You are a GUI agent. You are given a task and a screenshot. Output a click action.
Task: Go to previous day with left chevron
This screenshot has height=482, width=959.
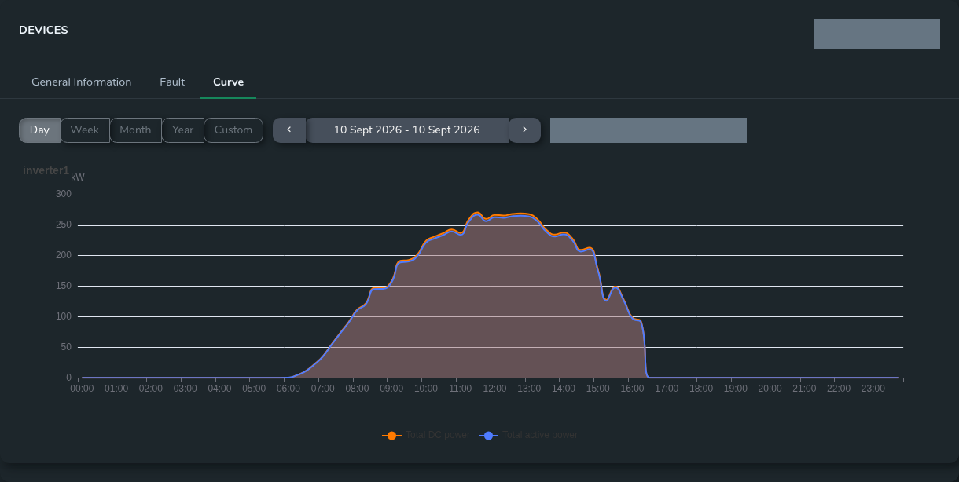click(289, 130)
